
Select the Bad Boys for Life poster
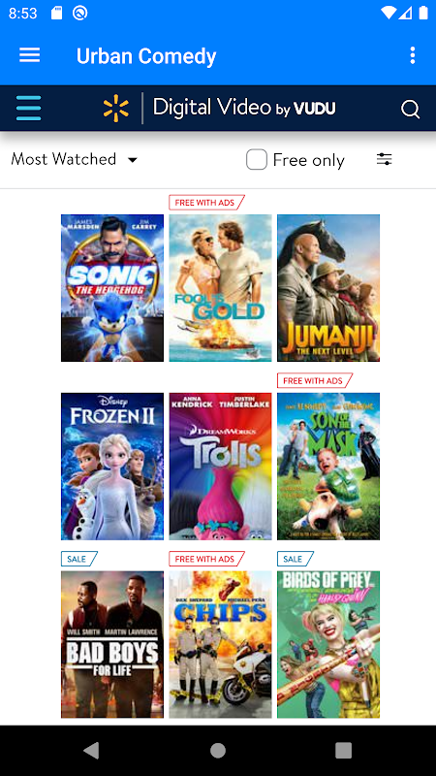pyautogui.click(x=112, y=644)
